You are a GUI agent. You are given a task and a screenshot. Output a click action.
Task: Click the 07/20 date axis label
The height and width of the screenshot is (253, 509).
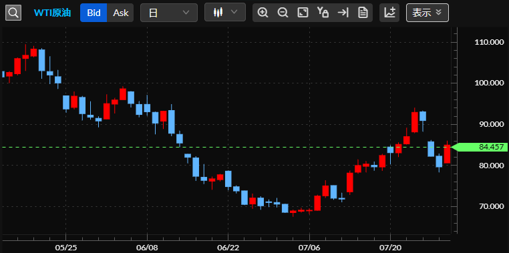tap(390, 248)
